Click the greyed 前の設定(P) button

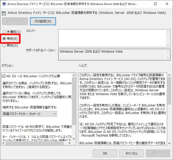click(15, 21)
